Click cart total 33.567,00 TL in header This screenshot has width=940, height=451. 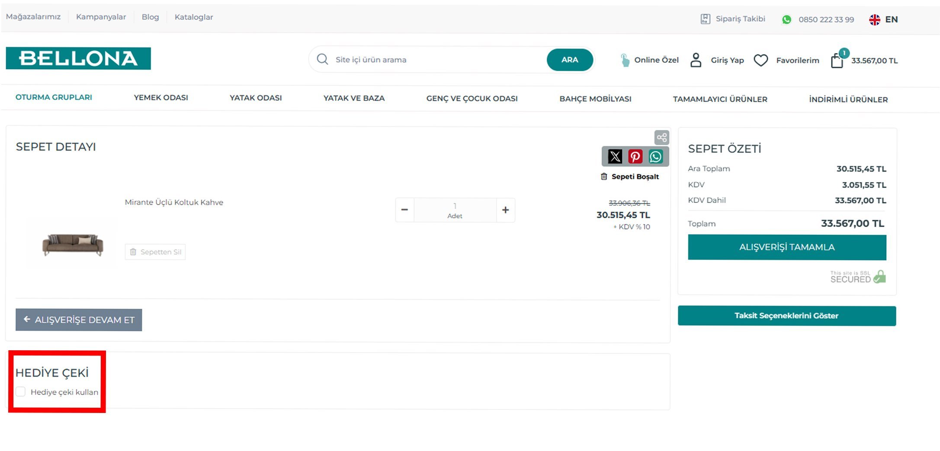tap(874, 61)
